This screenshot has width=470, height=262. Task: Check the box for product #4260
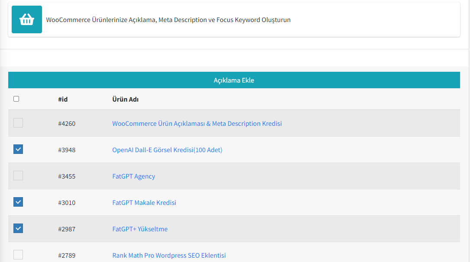coord(18,123)
